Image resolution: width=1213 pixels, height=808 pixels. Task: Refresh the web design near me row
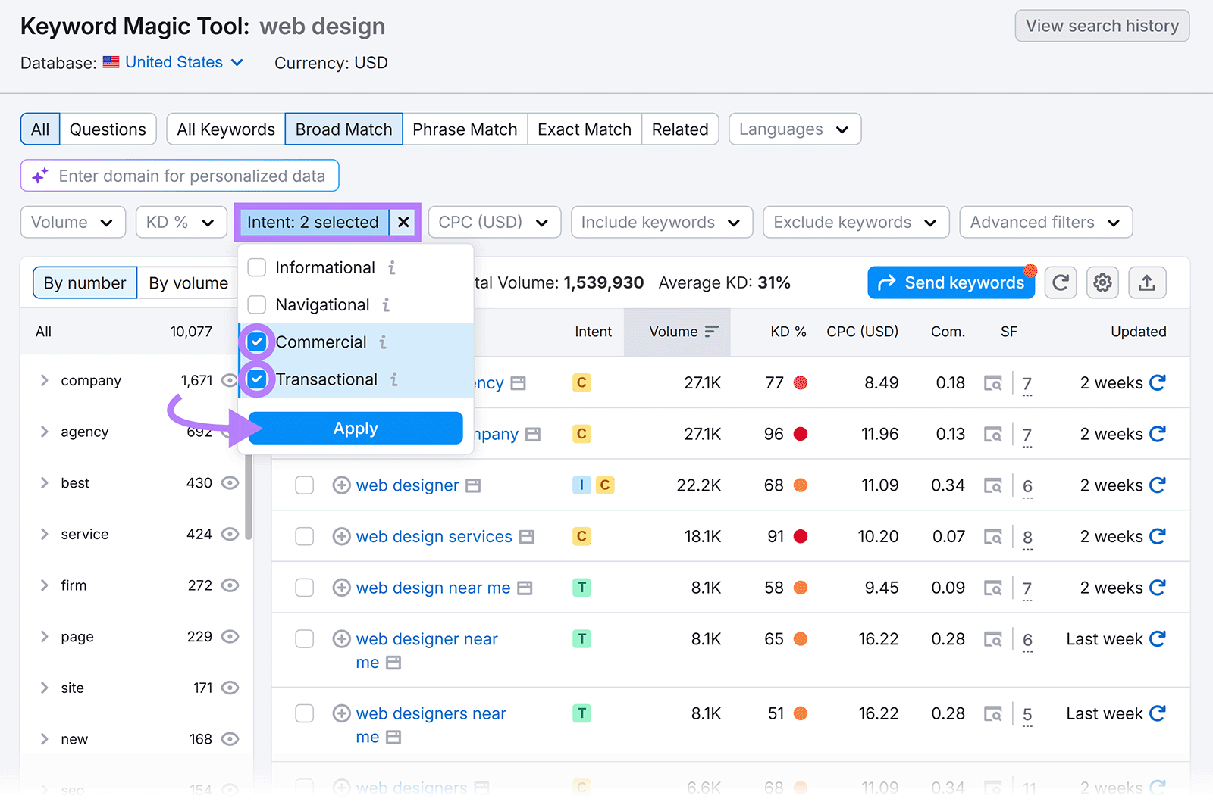point(1157,588)
